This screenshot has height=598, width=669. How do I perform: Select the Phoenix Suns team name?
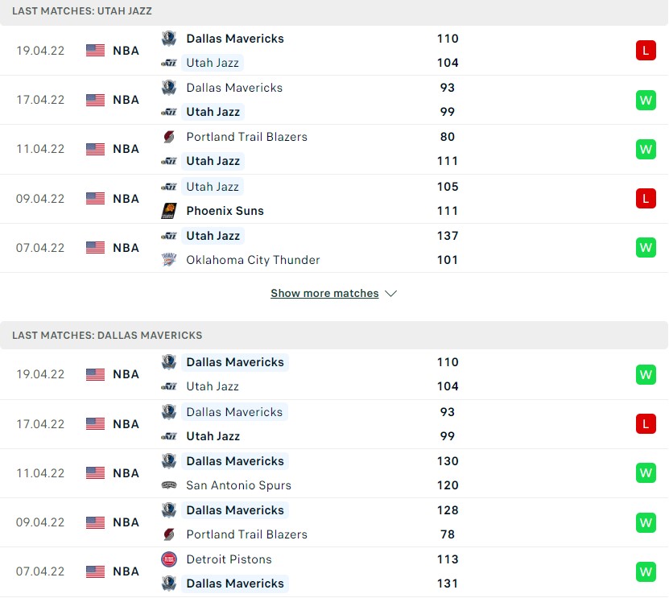[x=225, y=211]
